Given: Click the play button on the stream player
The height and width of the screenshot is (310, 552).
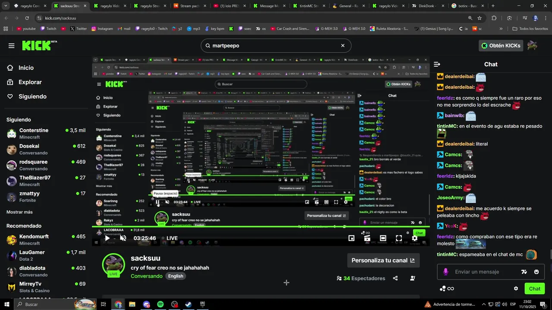Looking at the screenshot, I should click(x=107, y=238).
